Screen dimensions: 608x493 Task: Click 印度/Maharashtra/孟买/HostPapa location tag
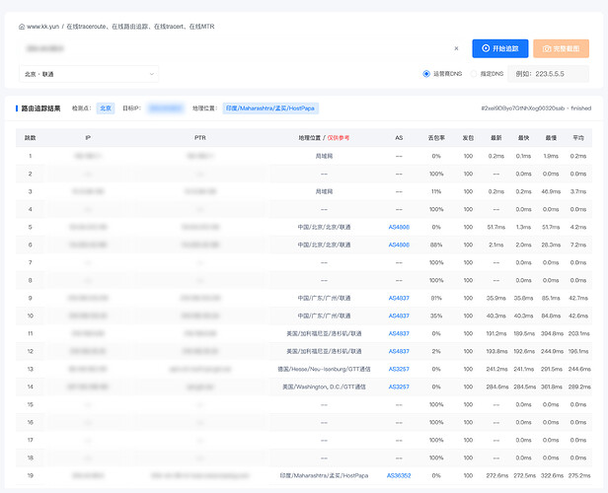pyautogui.click(x=270, y=108)
